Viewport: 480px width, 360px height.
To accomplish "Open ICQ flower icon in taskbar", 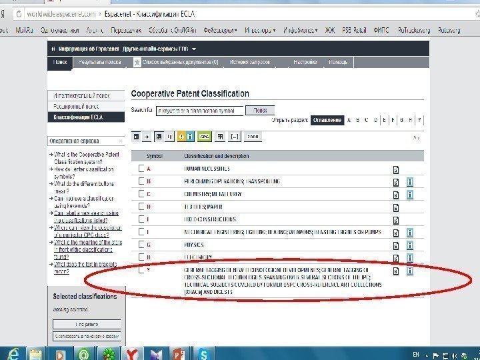I will click(x=109, y=354).
